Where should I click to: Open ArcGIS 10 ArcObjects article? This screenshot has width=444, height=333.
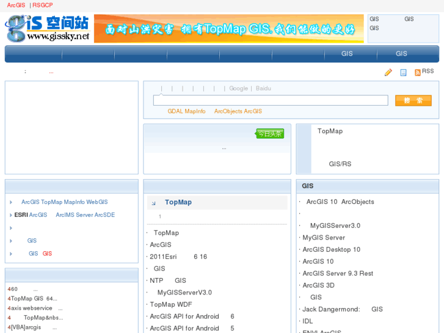340,202
